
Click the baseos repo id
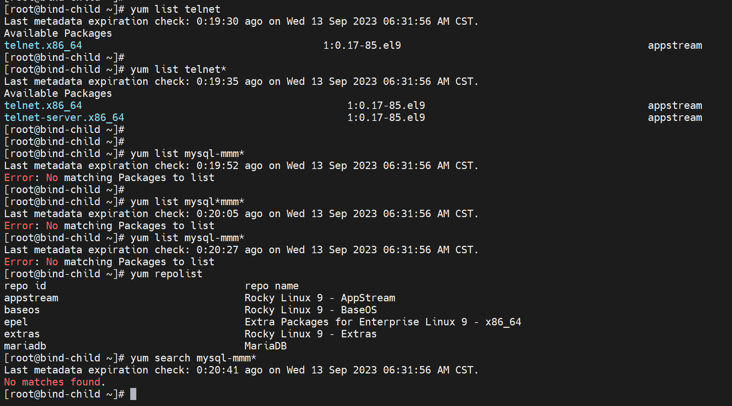tap(22, 310)
